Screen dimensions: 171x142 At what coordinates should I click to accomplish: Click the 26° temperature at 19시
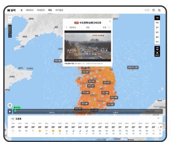point(67,127)
